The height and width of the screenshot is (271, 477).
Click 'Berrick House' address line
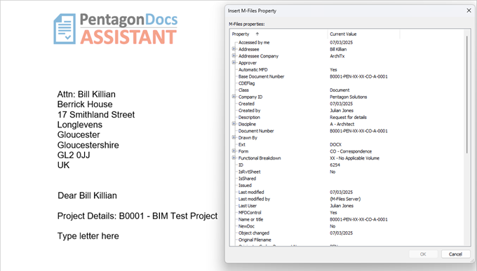tap(85, 104)
